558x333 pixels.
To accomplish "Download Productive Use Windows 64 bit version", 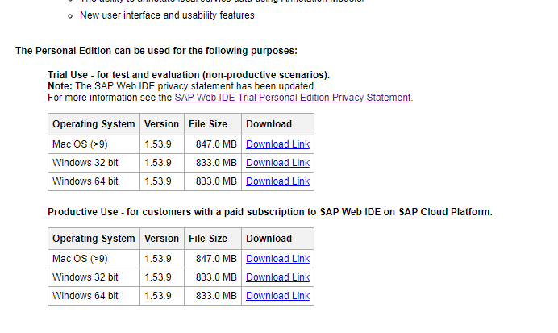I will (x=277, y=296).
